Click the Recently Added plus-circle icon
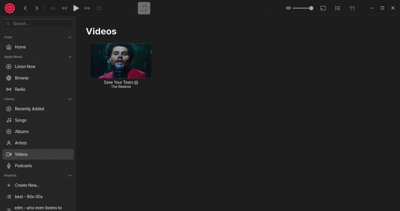The image size is (400, 211). pos(9,109)
